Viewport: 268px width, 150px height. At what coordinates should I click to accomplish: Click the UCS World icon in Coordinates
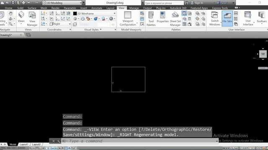click(x=69, y=13)
